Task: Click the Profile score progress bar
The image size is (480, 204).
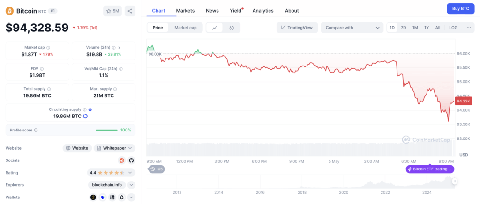Action: tap(106, 130)
